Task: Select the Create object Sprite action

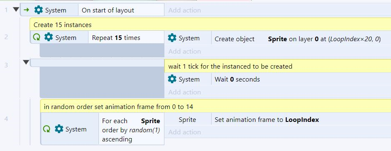Action: 277,38
